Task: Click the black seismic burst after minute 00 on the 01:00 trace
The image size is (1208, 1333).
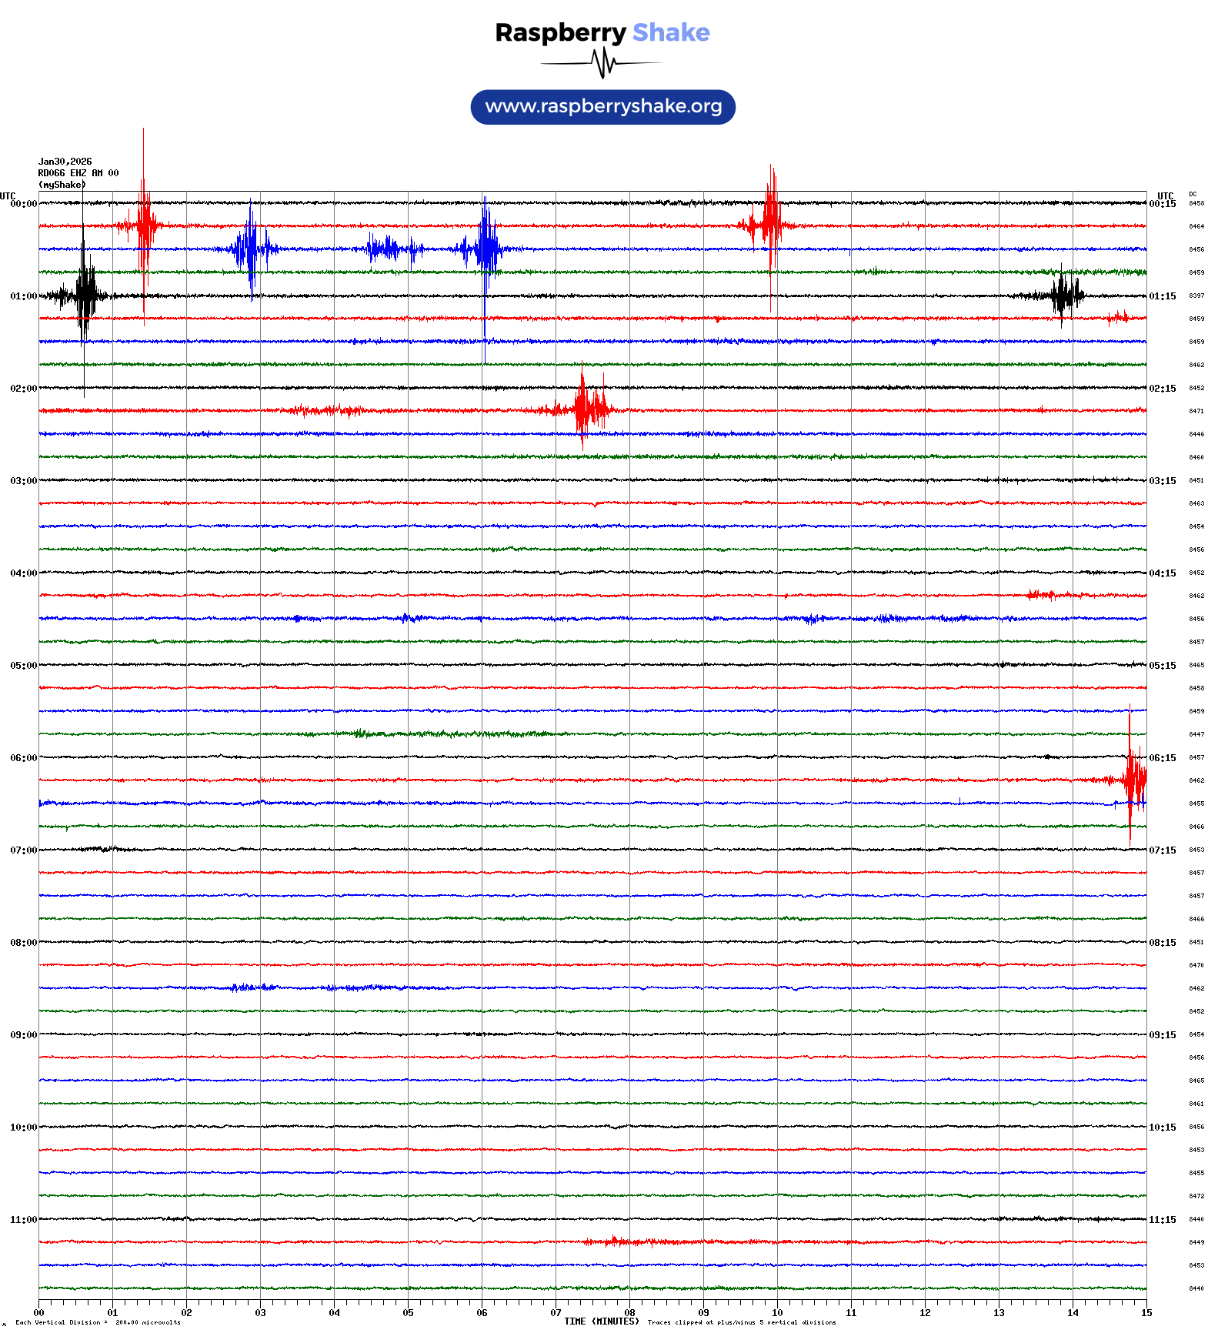Action: click(85, 296)
